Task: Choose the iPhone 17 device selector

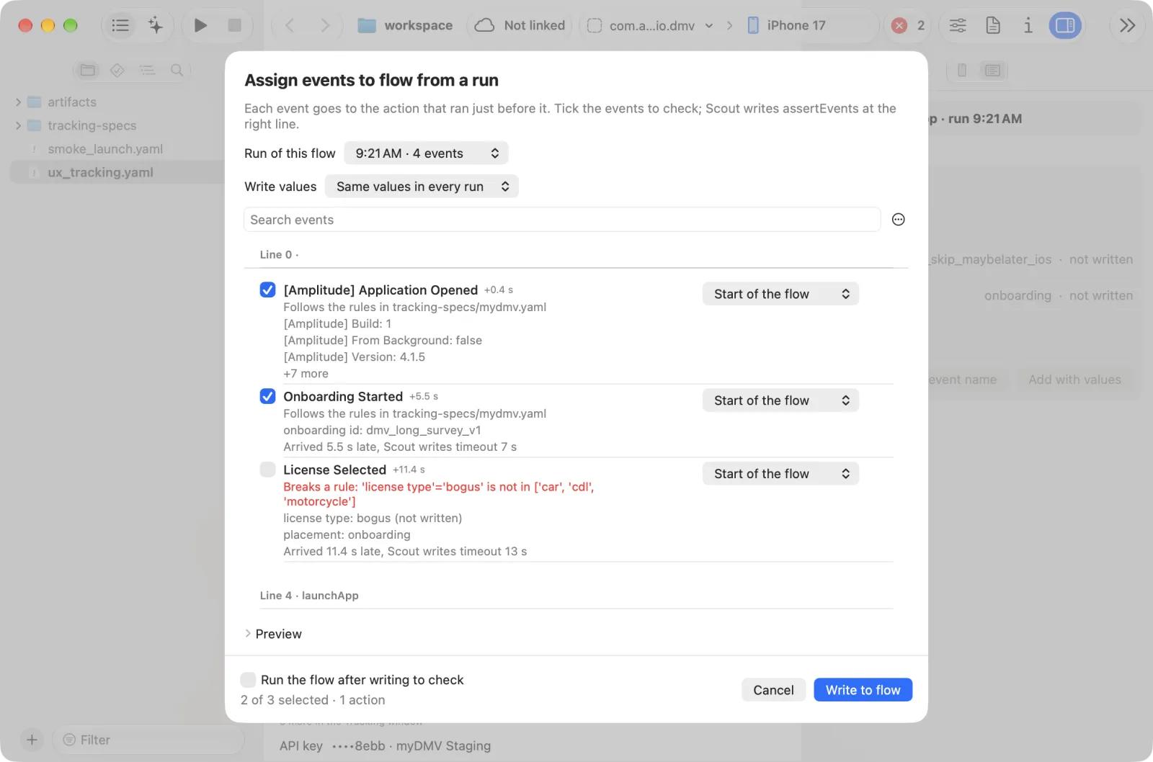Action: tap(787, 26)
